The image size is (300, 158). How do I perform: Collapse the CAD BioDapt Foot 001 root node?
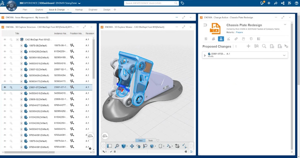click(x=17, y=40)
